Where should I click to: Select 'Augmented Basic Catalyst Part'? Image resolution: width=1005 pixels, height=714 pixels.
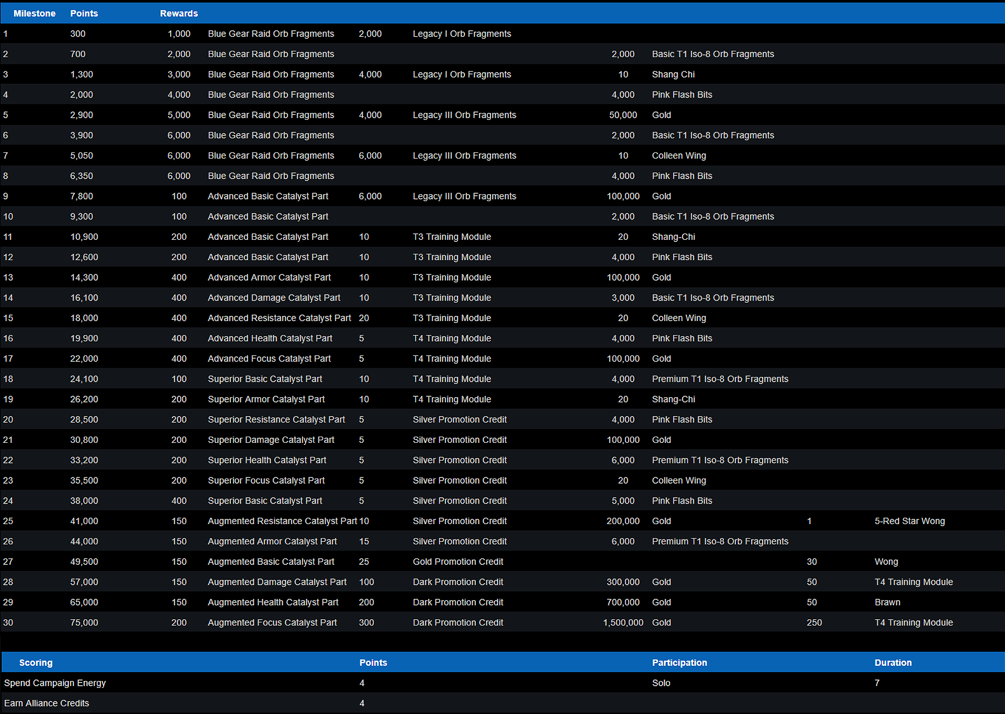point(271,562)
